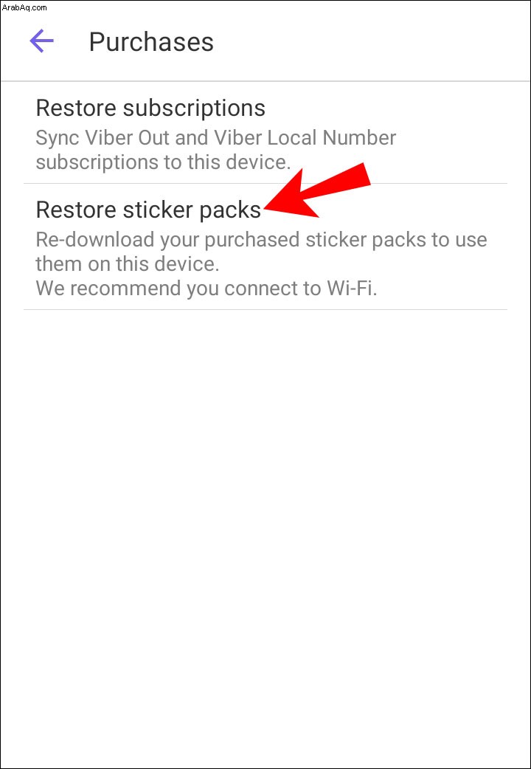
Task: Tap 'Viber Local Number' in the description
Action: coord(307,138)
